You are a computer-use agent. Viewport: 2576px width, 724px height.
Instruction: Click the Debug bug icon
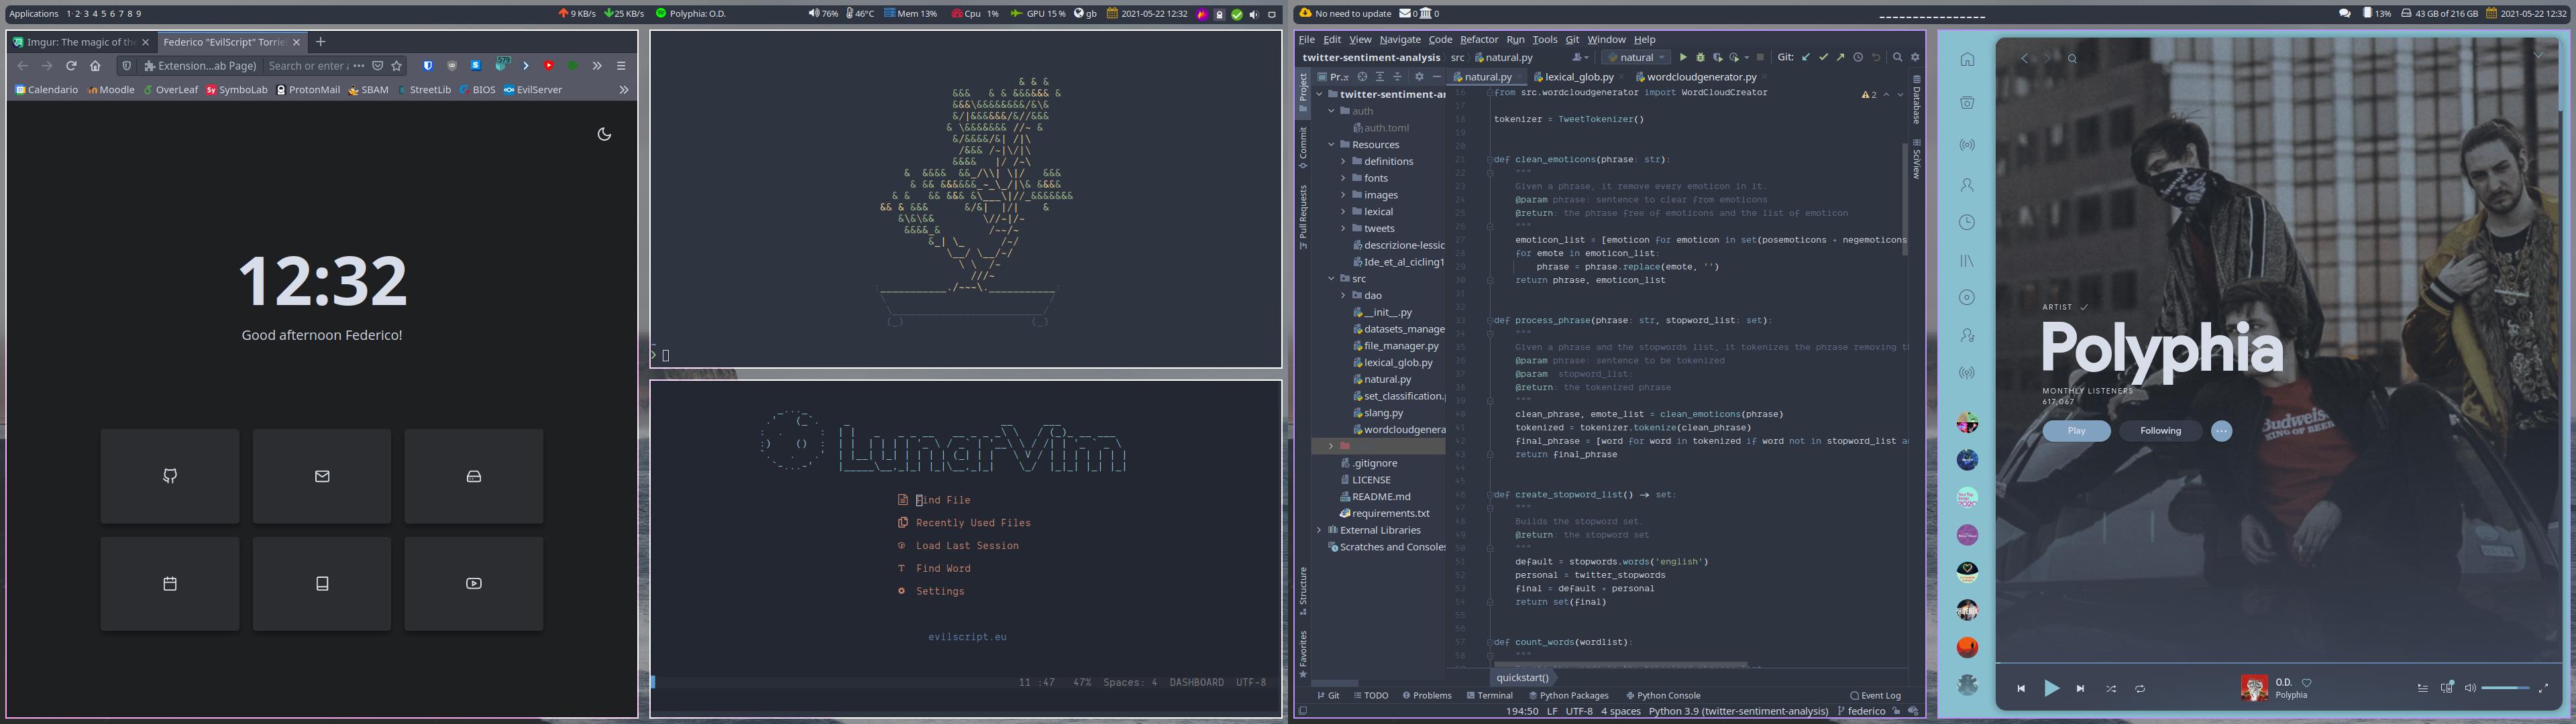[1700, 58]
